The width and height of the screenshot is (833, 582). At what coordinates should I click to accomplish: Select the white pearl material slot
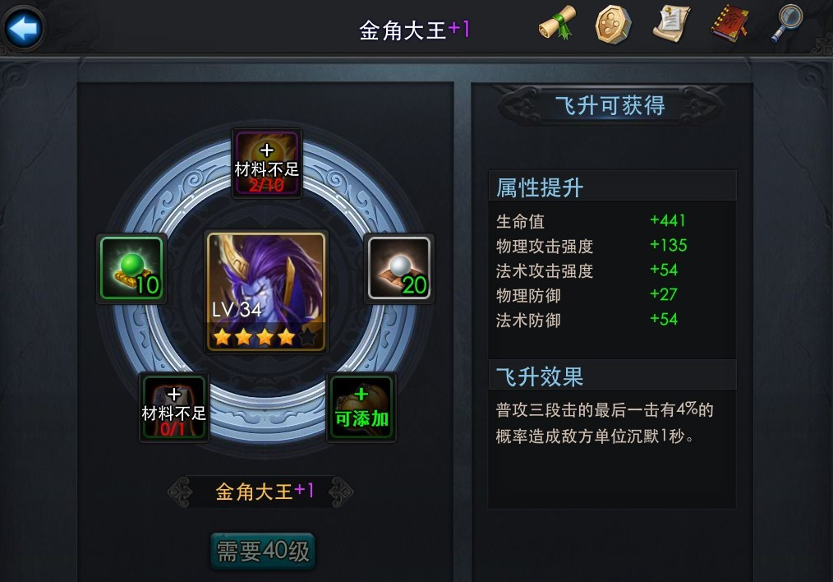tap(399, 269)
